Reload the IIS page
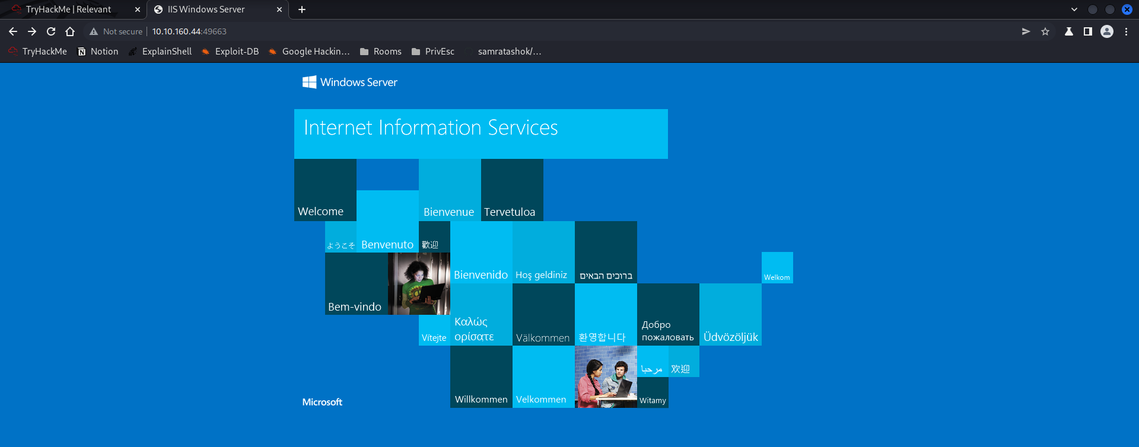 pos(51,31)
